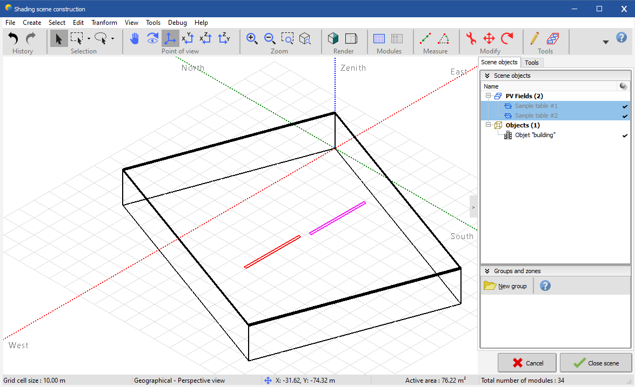Open the rectangular selection options dropdown arrow

89,39
